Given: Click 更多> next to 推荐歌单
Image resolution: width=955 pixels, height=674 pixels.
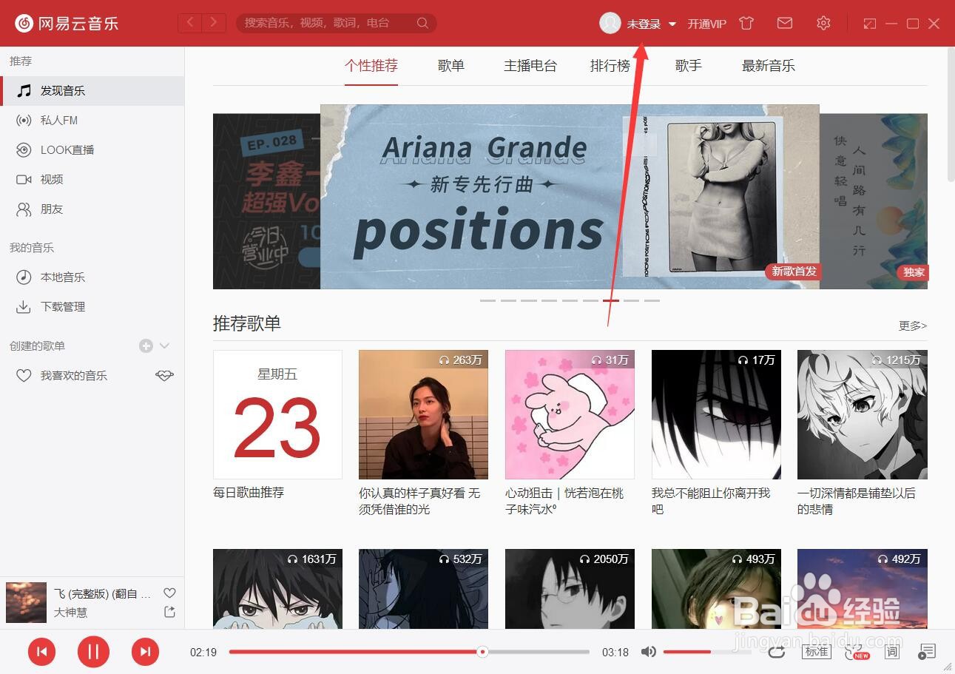Looking at the screenshot, I should (x=913, y=326).
